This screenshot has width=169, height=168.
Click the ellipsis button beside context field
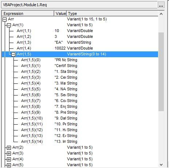(161, 5)
